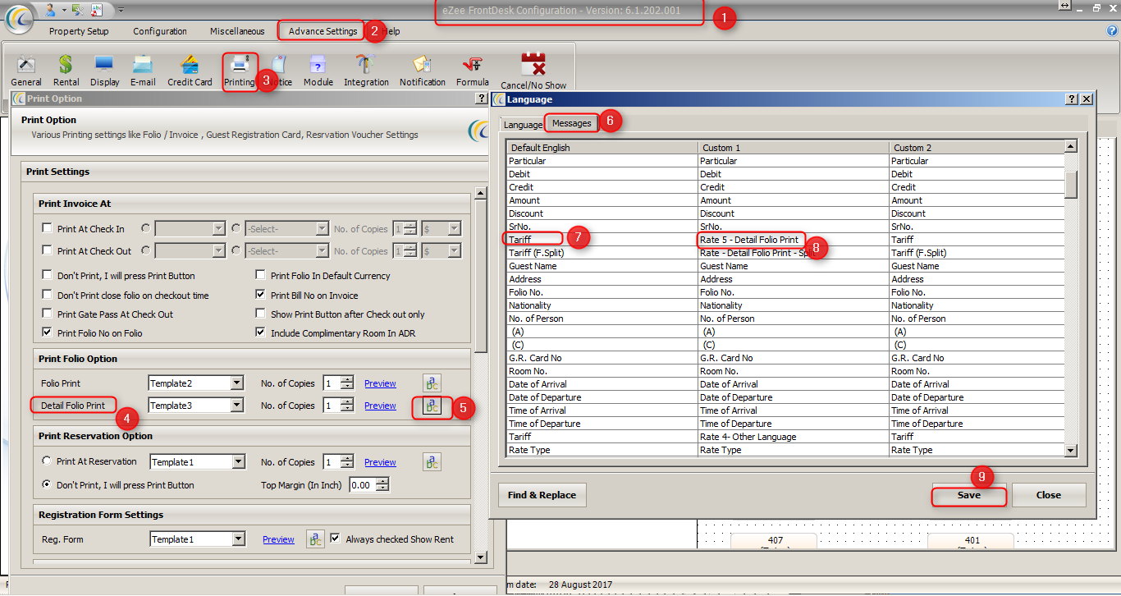Screen dimensions: 1121x596
Task: Toggle Print At Check Out checkbox
Action: [x=48, y=250]
